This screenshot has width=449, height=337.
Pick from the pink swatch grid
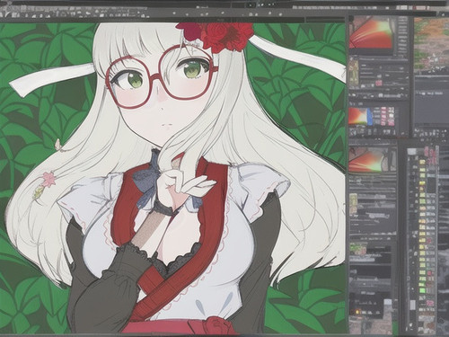387,116
